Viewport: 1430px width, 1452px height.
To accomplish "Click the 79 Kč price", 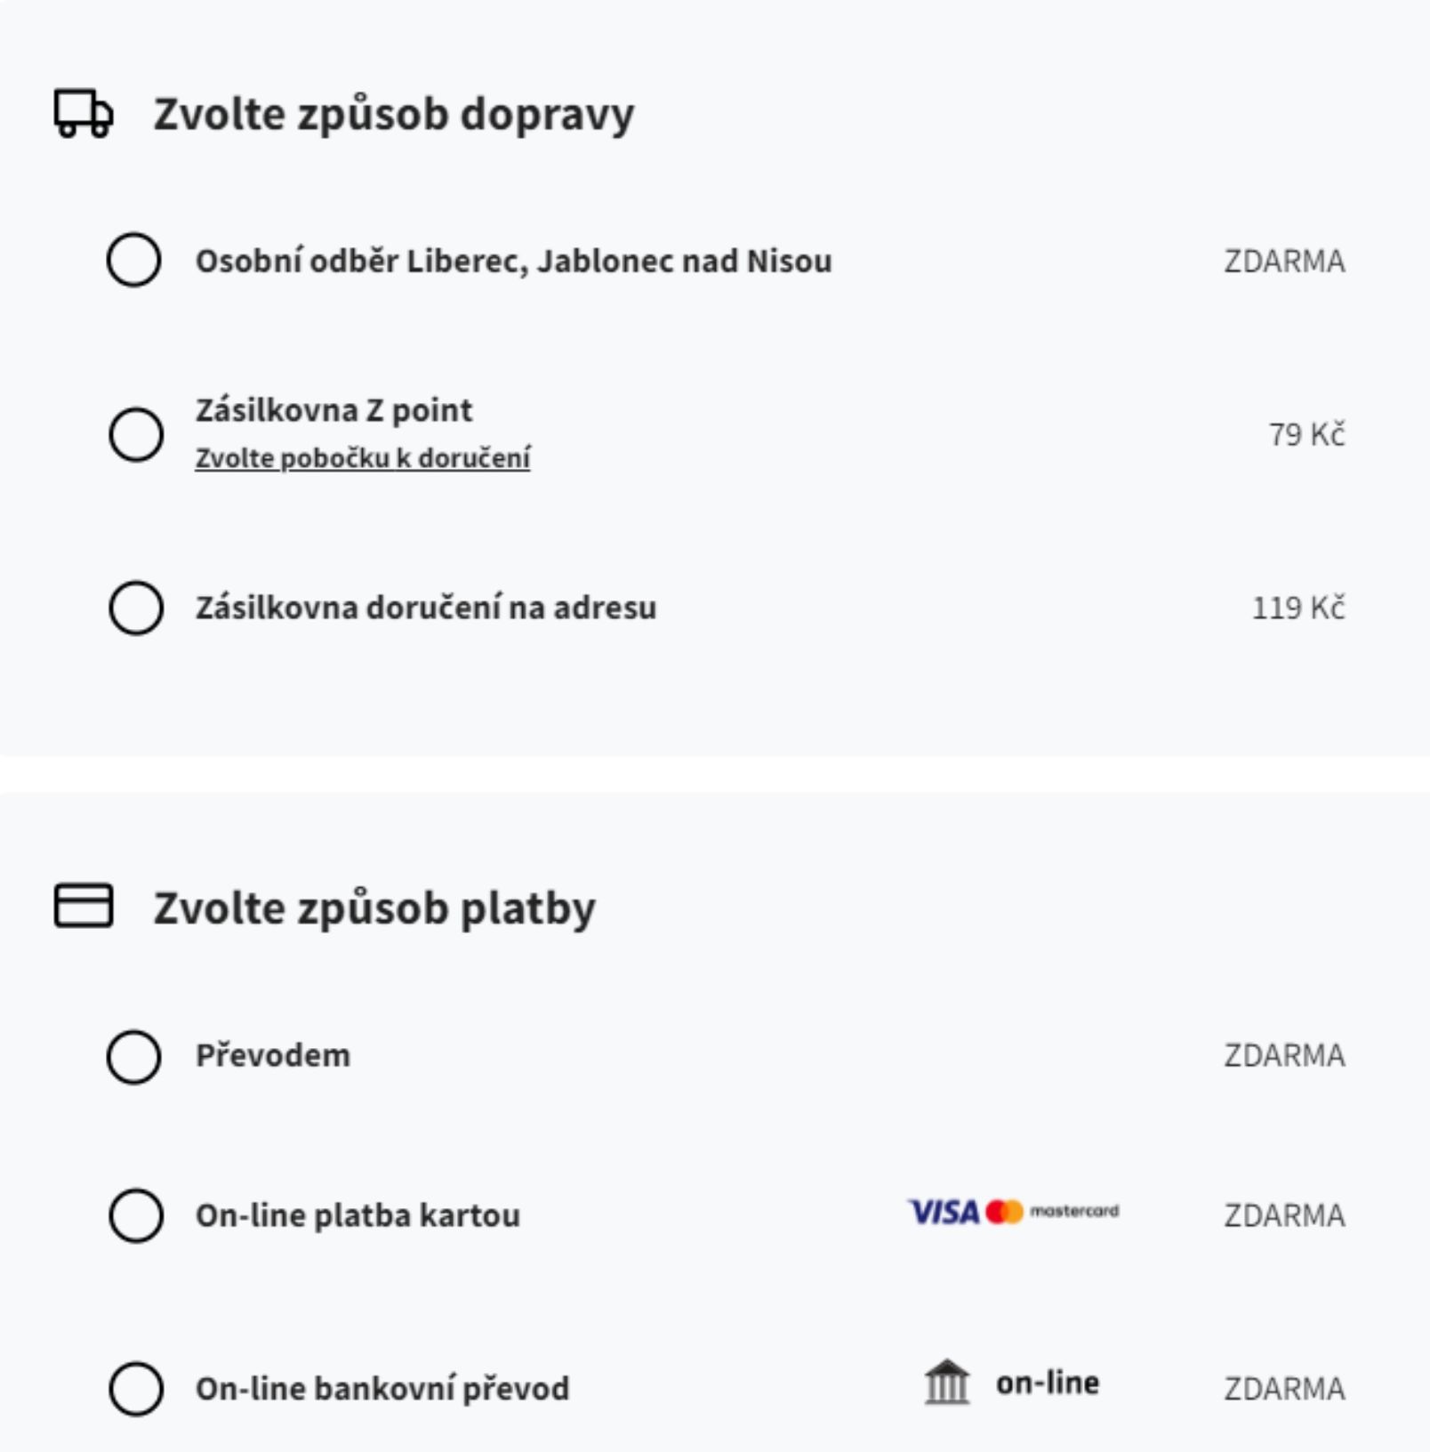I will (1306, 434).
